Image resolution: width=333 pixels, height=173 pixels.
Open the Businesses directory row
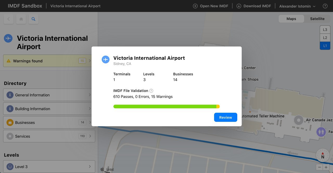tap(49, 122)
